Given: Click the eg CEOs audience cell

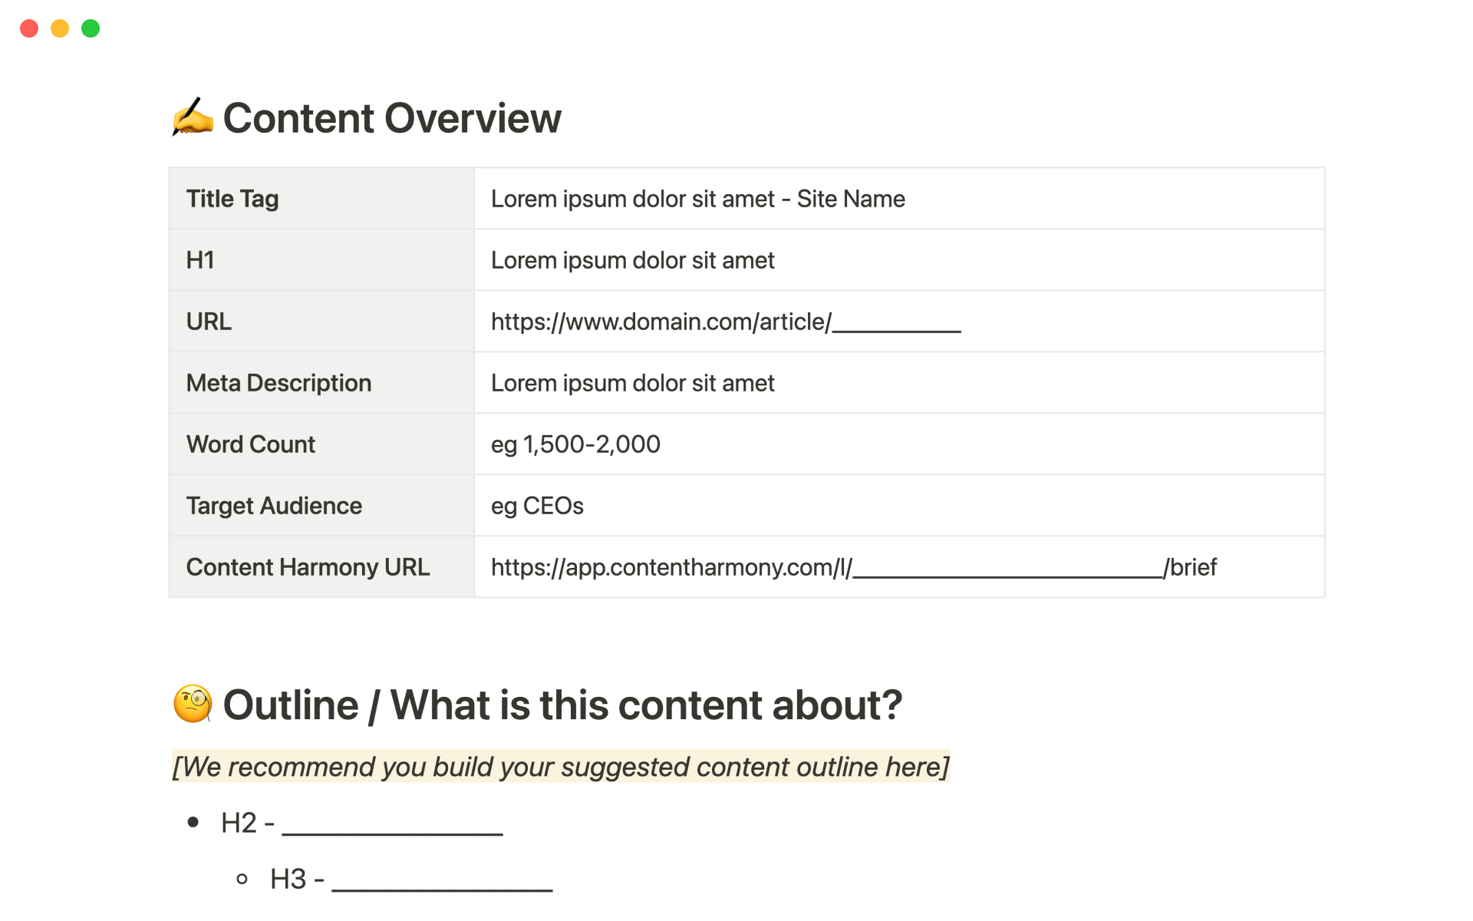Looking at the screenshot, I should 537,506.
